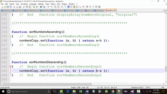167x94 pixels.
Task: Collapse red fold marker on line 162
Action: pyautogui.click(x=10, y=66)
